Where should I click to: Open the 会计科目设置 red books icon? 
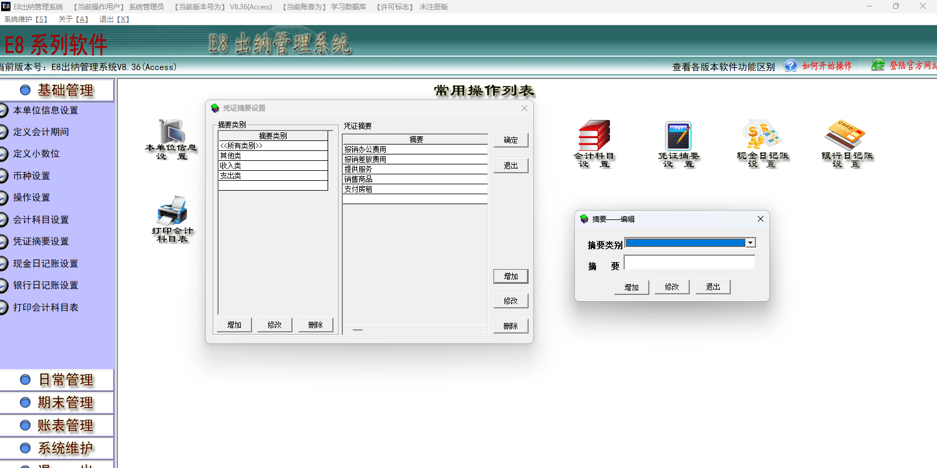(x=594, y=136)
